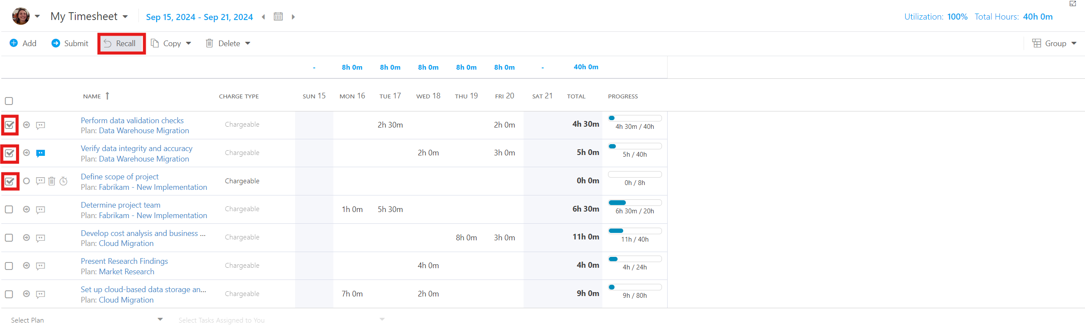Go to next week arrow

[293, 17]
